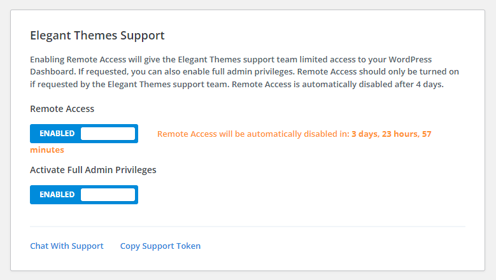The image size is (496, 280).
Task: Click the orange word minutes
Action: tap(47, 150)
